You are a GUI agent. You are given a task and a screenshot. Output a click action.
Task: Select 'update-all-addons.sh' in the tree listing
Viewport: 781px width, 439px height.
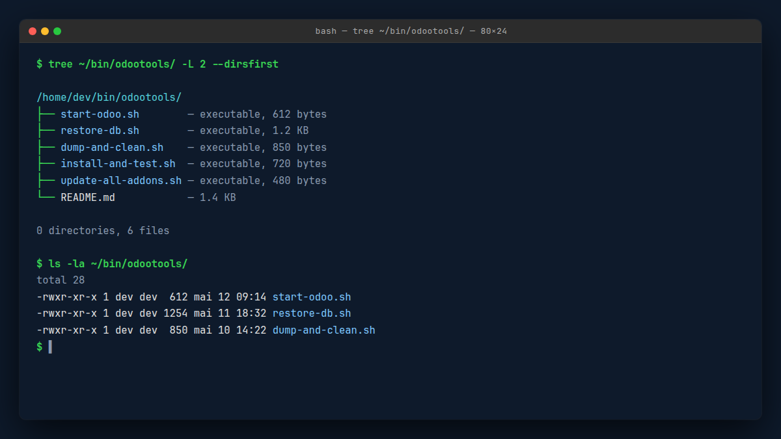coord(121,181)
